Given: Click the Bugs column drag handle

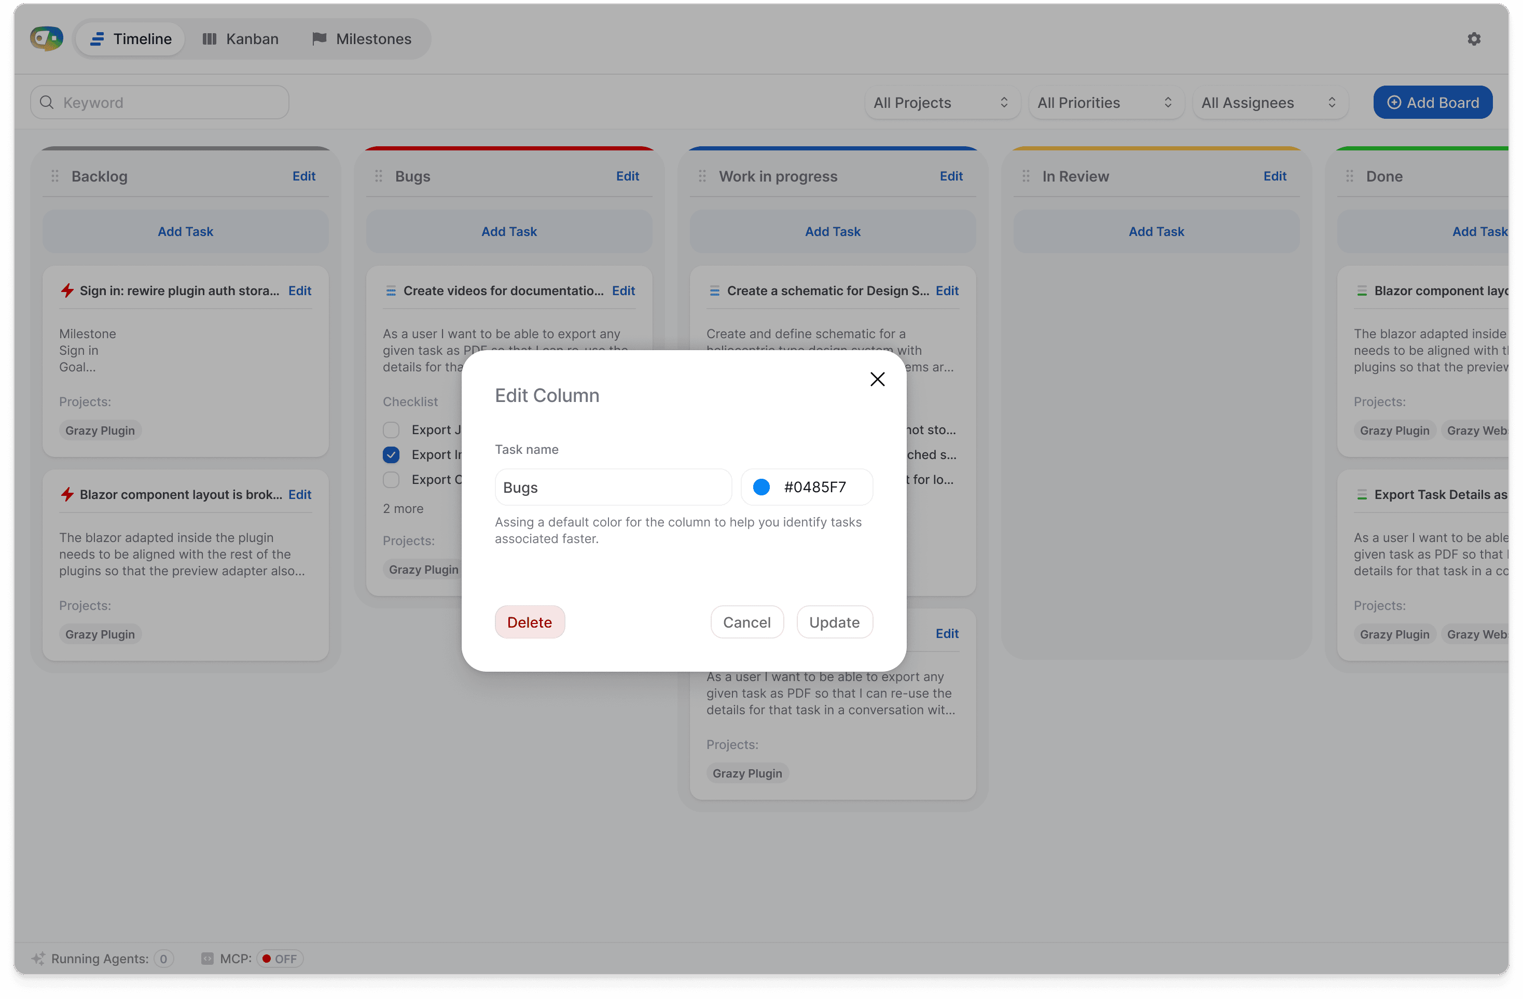Looking at the screenshot, I should pyautogui.click(x=379, y=176).
